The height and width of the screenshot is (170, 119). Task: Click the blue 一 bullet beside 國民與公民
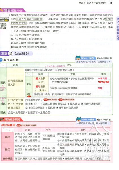click(1, 60)
